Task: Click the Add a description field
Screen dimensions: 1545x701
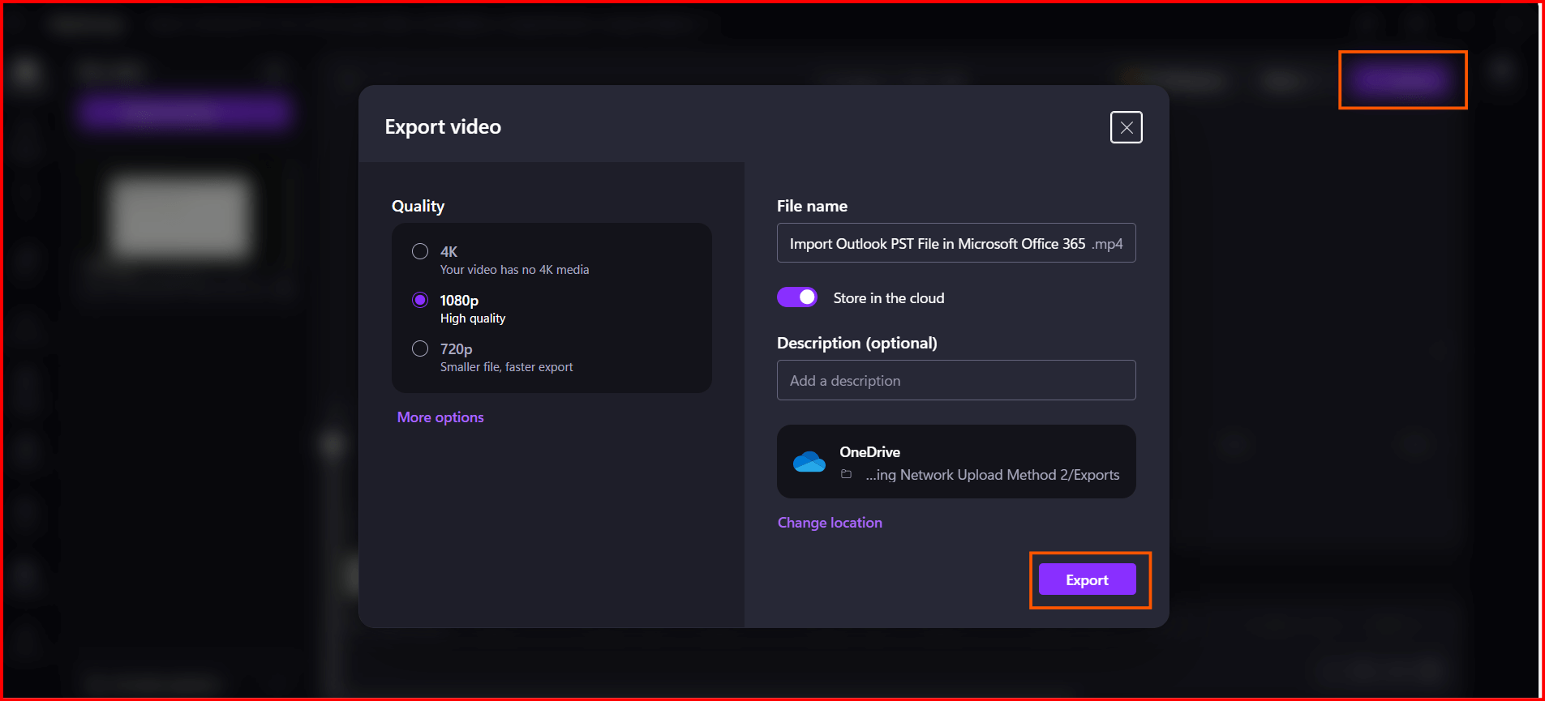Action: pyautogui.click(x=956, y=380)
